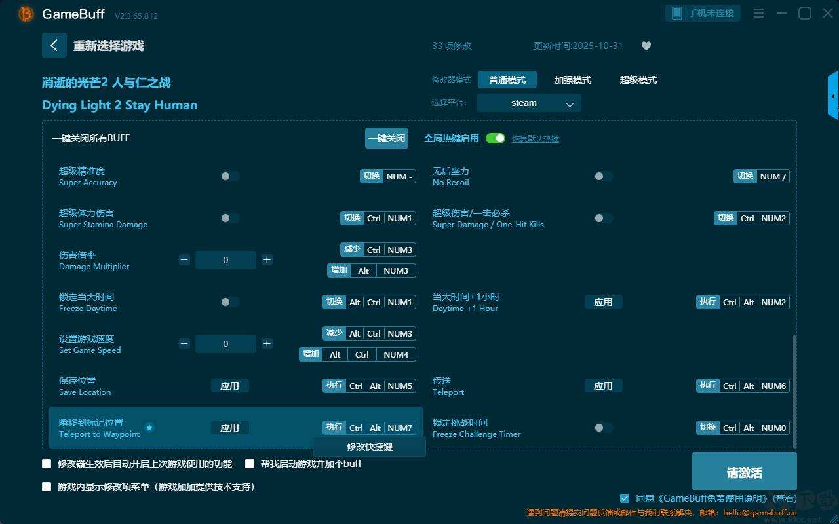Switch to 超级模式 tab

point(638,80)
